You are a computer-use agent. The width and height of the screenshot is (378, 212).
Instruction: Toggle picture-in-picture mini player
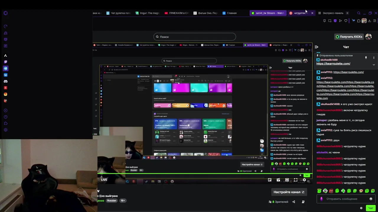click(270, 180)
